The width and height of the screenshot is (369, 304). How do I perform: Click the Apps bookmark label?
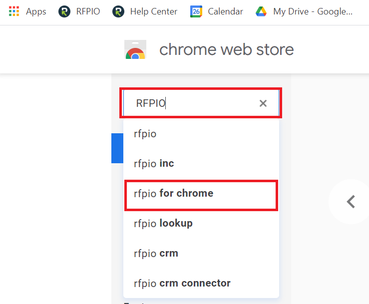coord(36,11)
